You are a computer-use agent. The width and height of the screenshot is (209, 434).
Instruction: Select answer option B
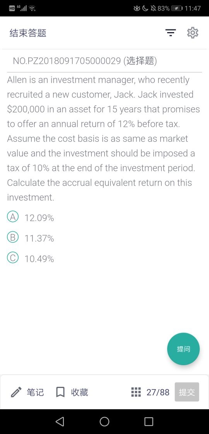point(13,237)
